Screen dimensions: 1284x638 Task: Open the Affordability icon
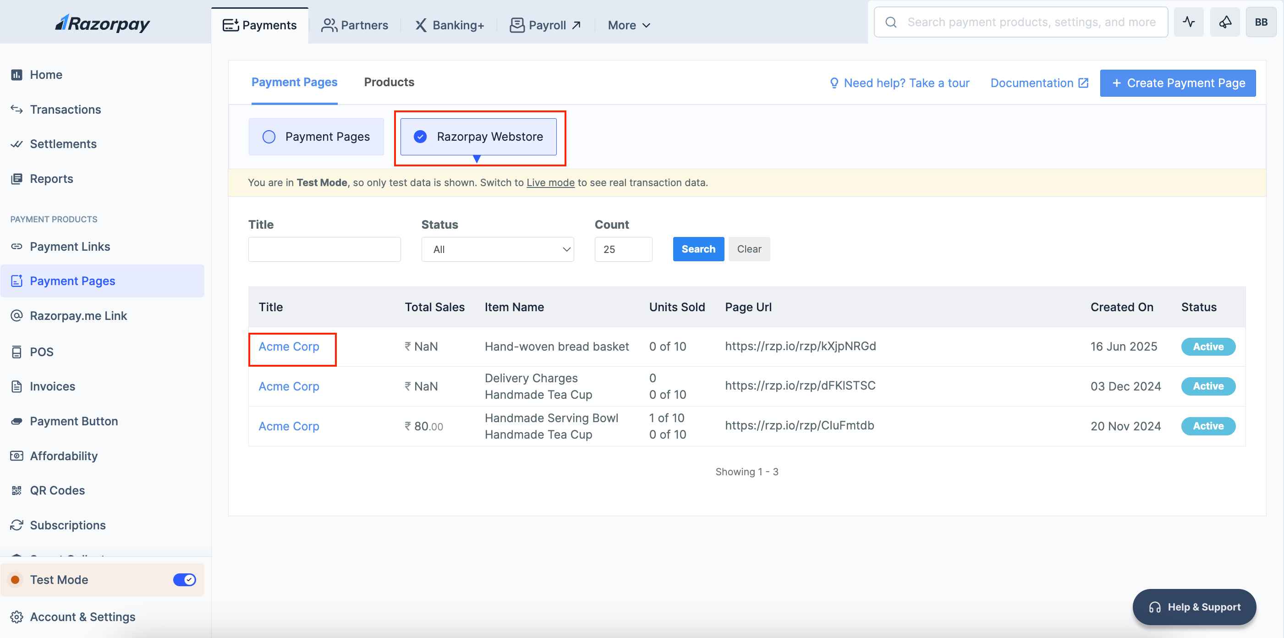point(16,456)
